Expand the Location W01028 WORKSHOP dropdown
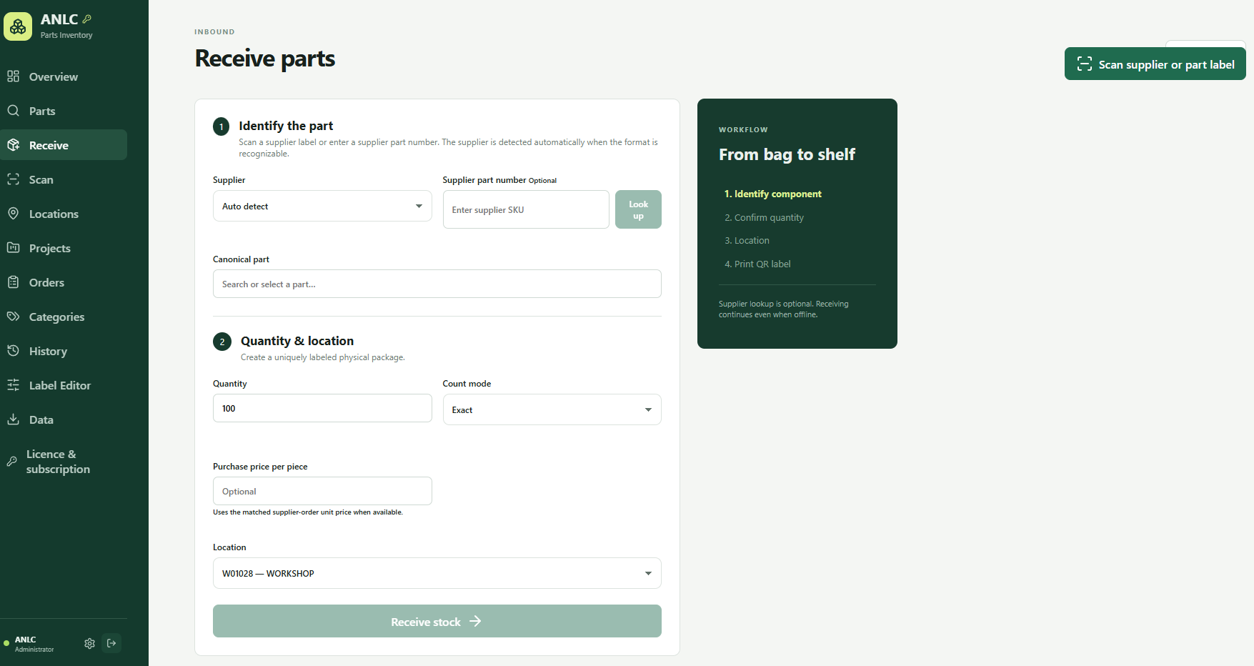The image size is (1254, 666). point(437,573)
